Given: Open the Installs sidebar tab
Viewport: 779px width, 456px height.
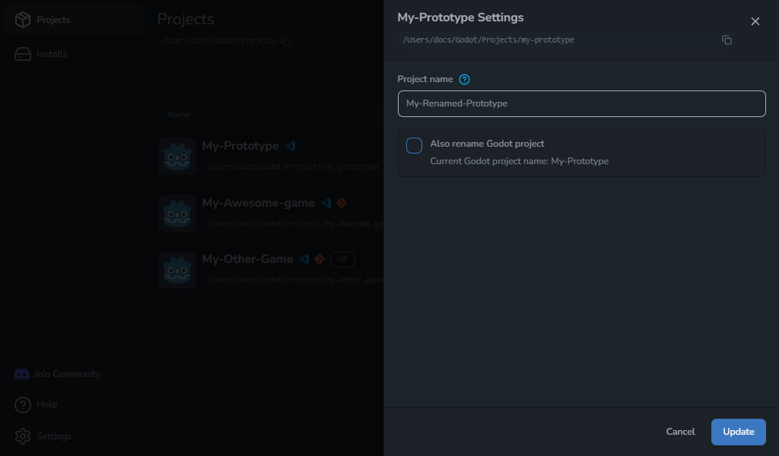Looking at the screenshot, I should tap(75, 54).
